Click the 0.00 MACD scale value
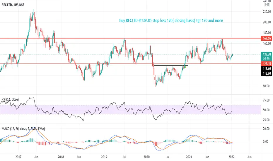 pyautogui.click(x=265, y=142)
